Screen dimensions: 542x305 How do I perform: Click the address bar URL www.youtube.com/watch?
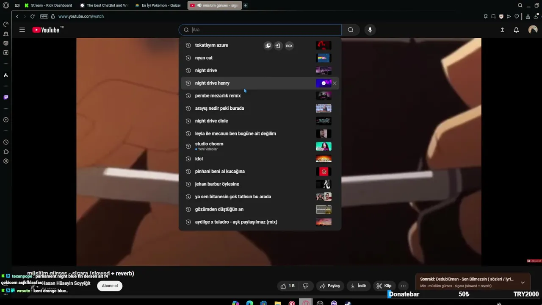(81, 16)
